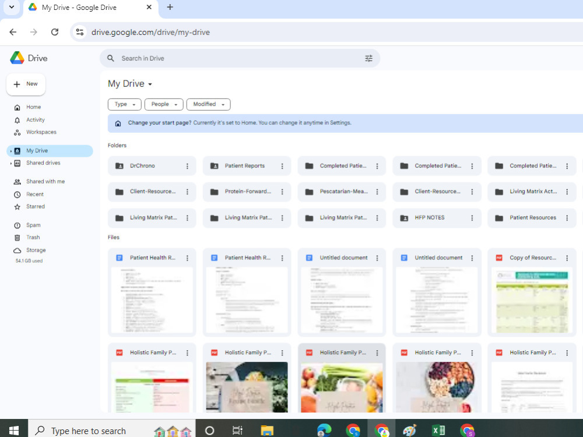Click the Google Drive logo
This screenshot has height=437, width=583.
[x=17, y=58]
